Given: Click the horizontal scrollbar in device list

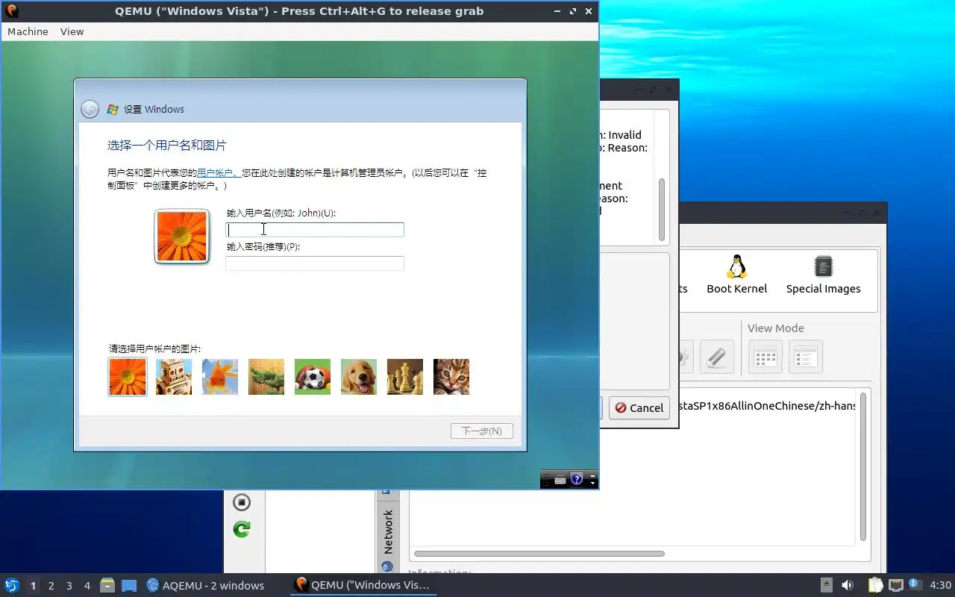Looking at the screenshot, I should coord(539,554).
